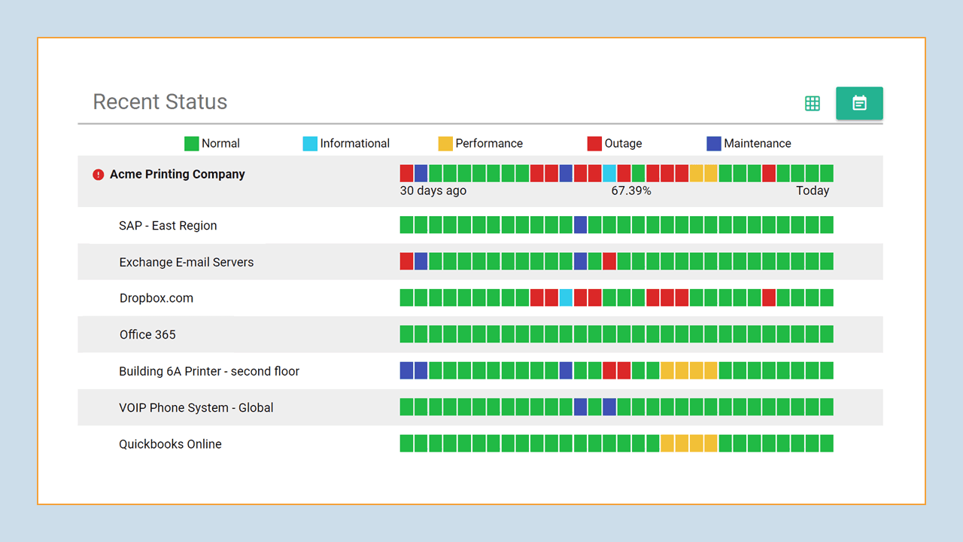This screenshot has height=542, width=963.
Task: Click the green Normal legend swatch
Action: (x=192, y=144)
